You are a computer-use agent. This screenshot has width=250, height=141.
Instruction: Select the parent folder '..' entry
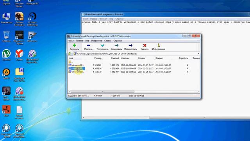[71, 62]
